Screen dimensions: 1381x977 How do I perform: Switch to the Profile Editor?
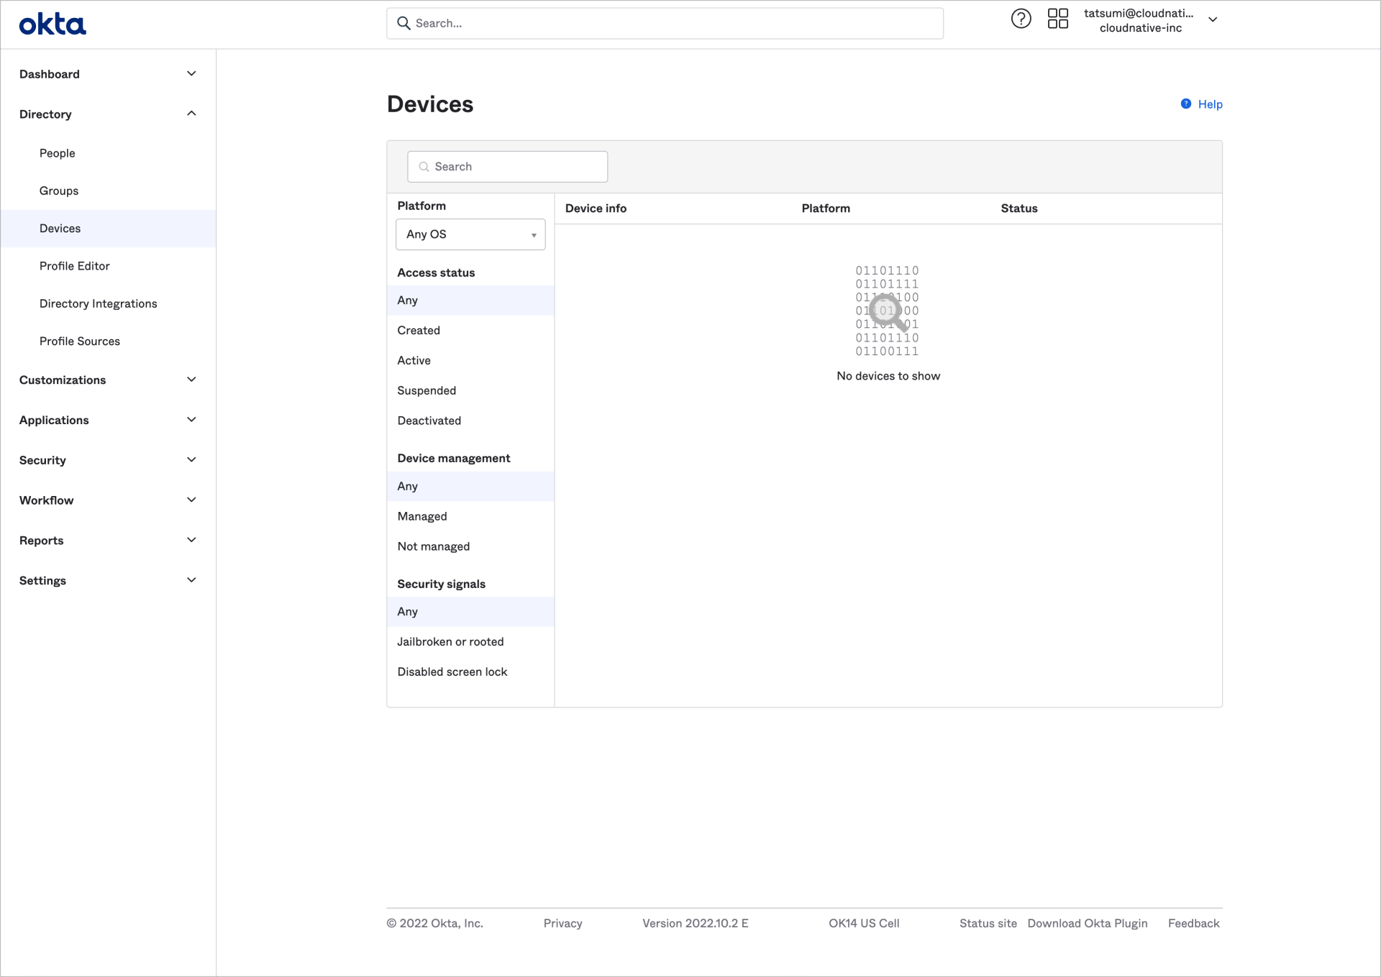[74, 266]
